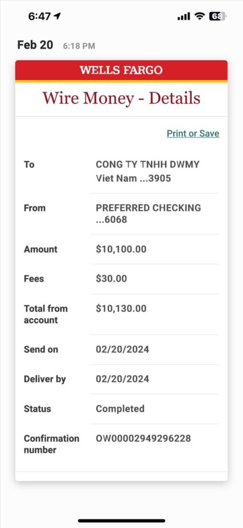Tap the cellular signal bars icon

183,16
